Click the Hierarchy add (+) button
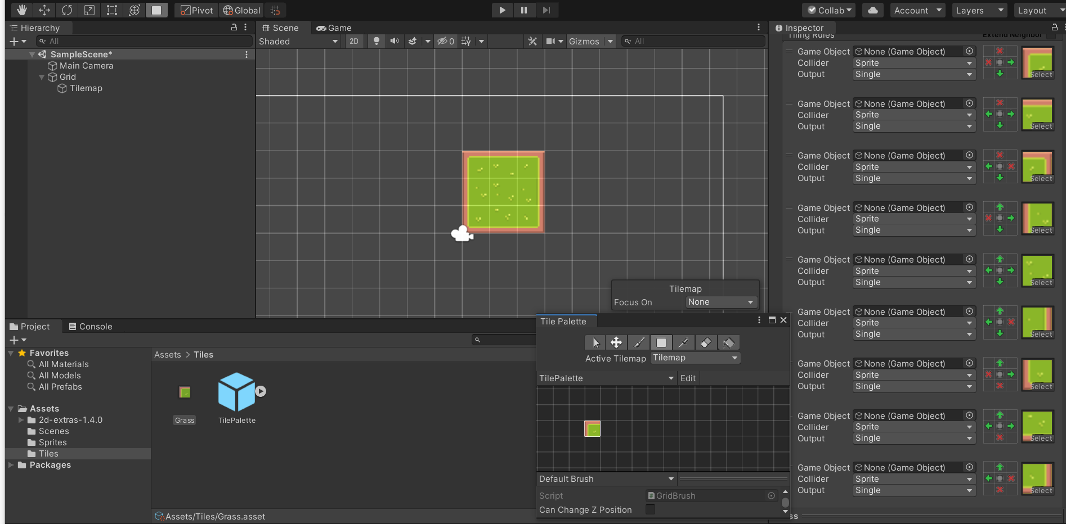Screen dimensions: 1066x524 (x=18, y=41)
